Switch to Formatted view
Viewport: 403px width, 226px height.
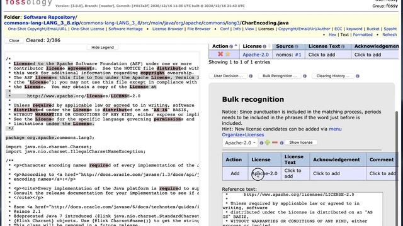tap(363, 35)
